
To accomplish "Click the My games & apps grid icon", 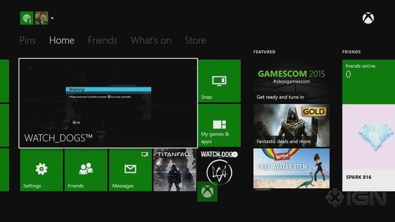I will click(220, 125).
